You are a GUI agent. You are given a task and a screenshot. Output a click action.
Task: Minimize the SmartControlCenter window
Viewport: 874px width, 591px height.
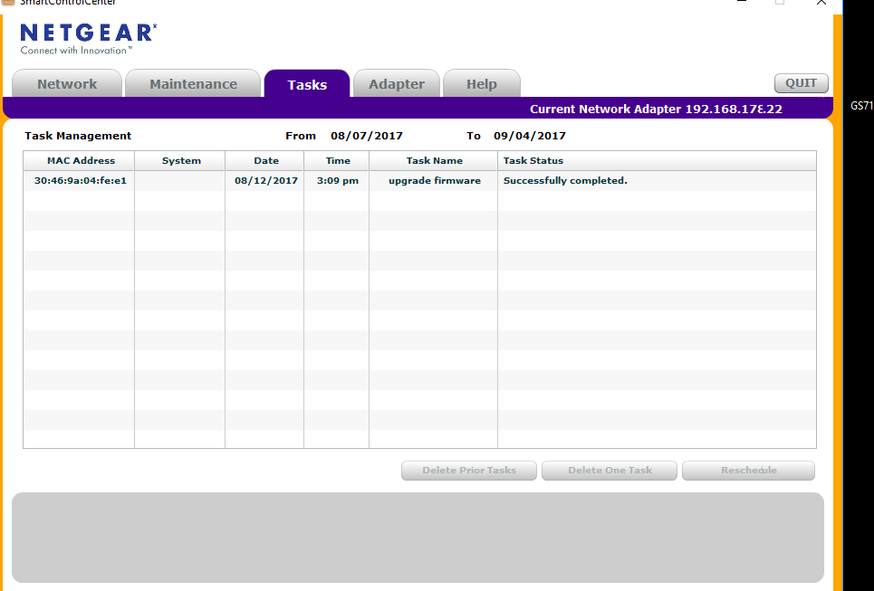pyautogui.click(x=742, y=2)
